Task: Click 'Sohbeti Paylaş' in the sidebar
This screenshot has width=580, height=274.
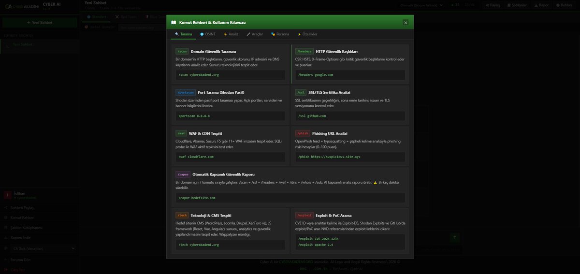Action: pyautogui.click(x=40, y=207)
